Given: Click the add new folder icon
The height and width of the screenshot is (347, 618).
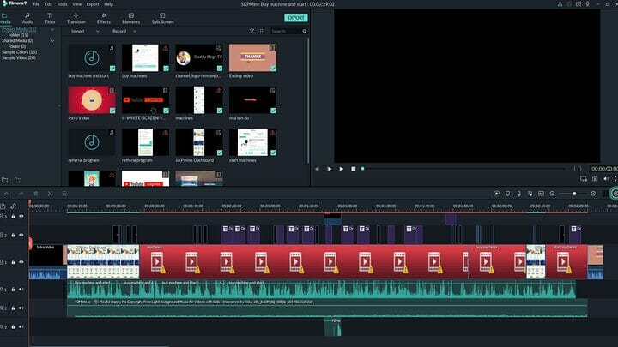Looking at the screenshot, I should click(x=5, y=180).
